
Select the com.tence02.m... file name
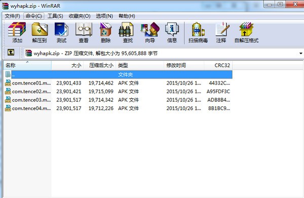click(x=31, y=92)
